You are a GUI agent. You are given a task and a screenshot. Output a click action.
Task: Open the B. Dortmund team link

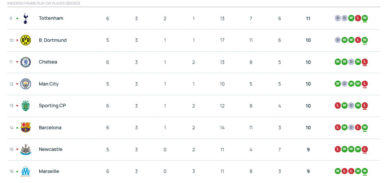pyautogui.click(x=53, y=40)
